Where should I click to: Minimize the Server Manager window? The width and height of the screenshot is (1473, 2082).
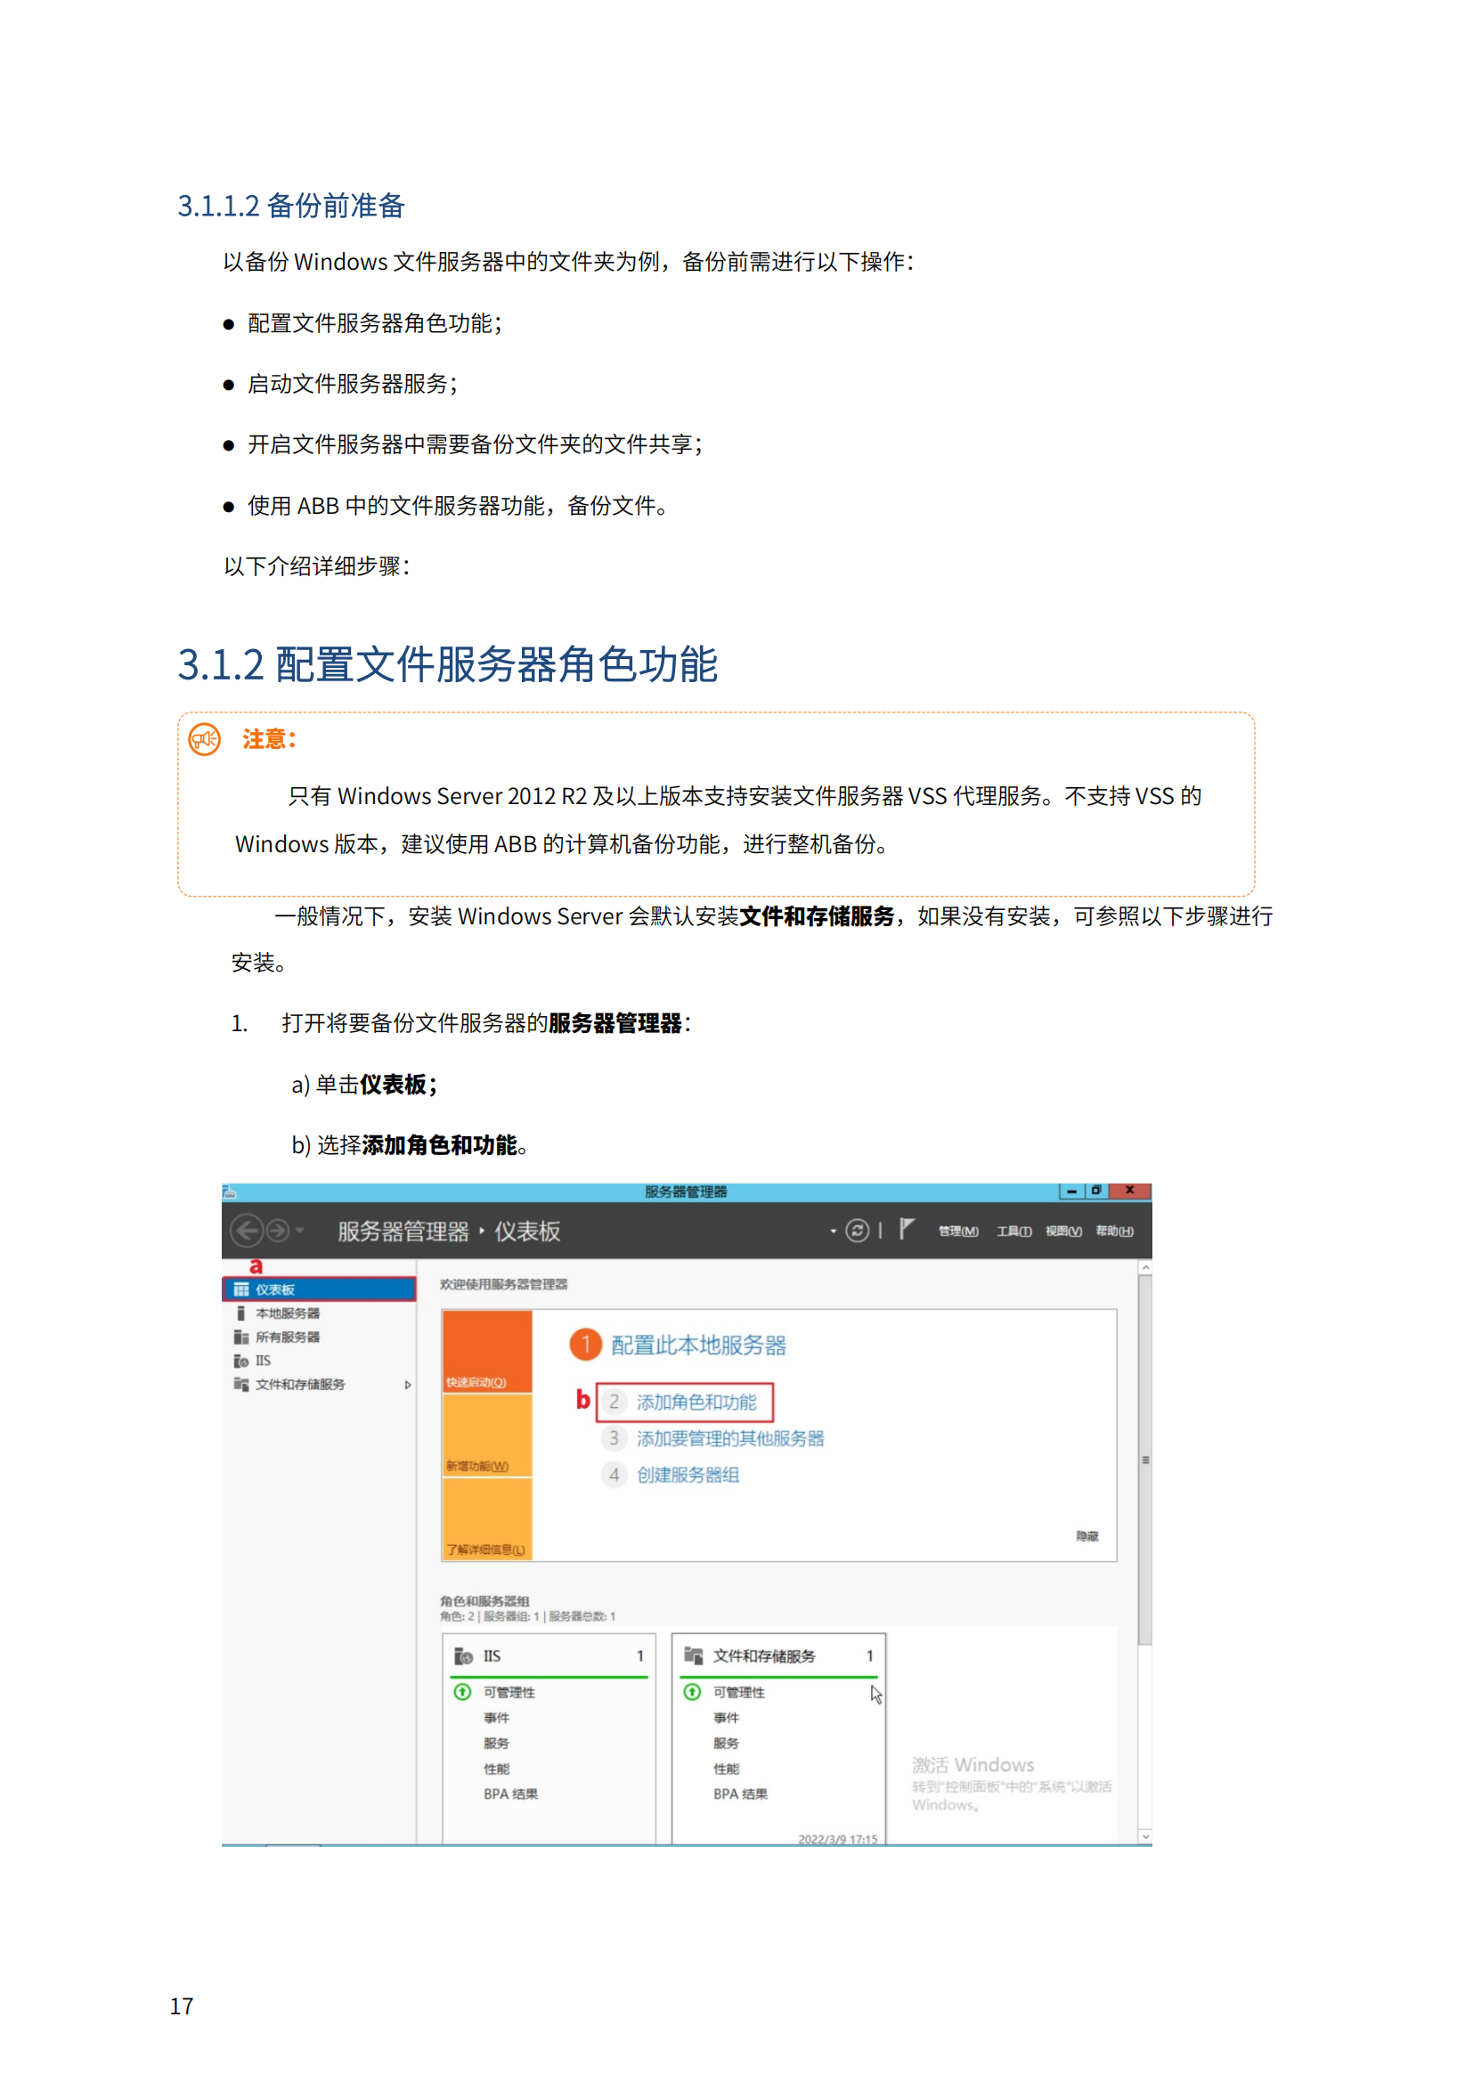(1071, 1191)
